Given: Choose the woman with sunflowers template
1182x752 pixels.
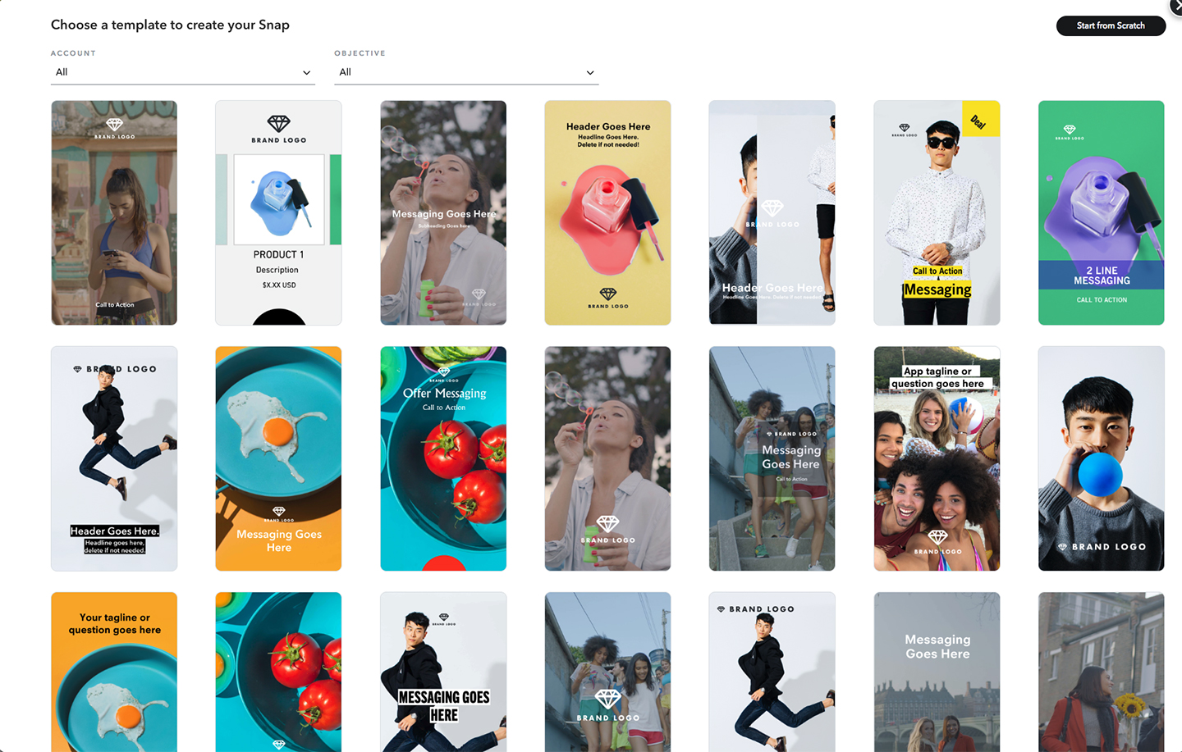Looking at the screenshot, I should point(1101,672).
